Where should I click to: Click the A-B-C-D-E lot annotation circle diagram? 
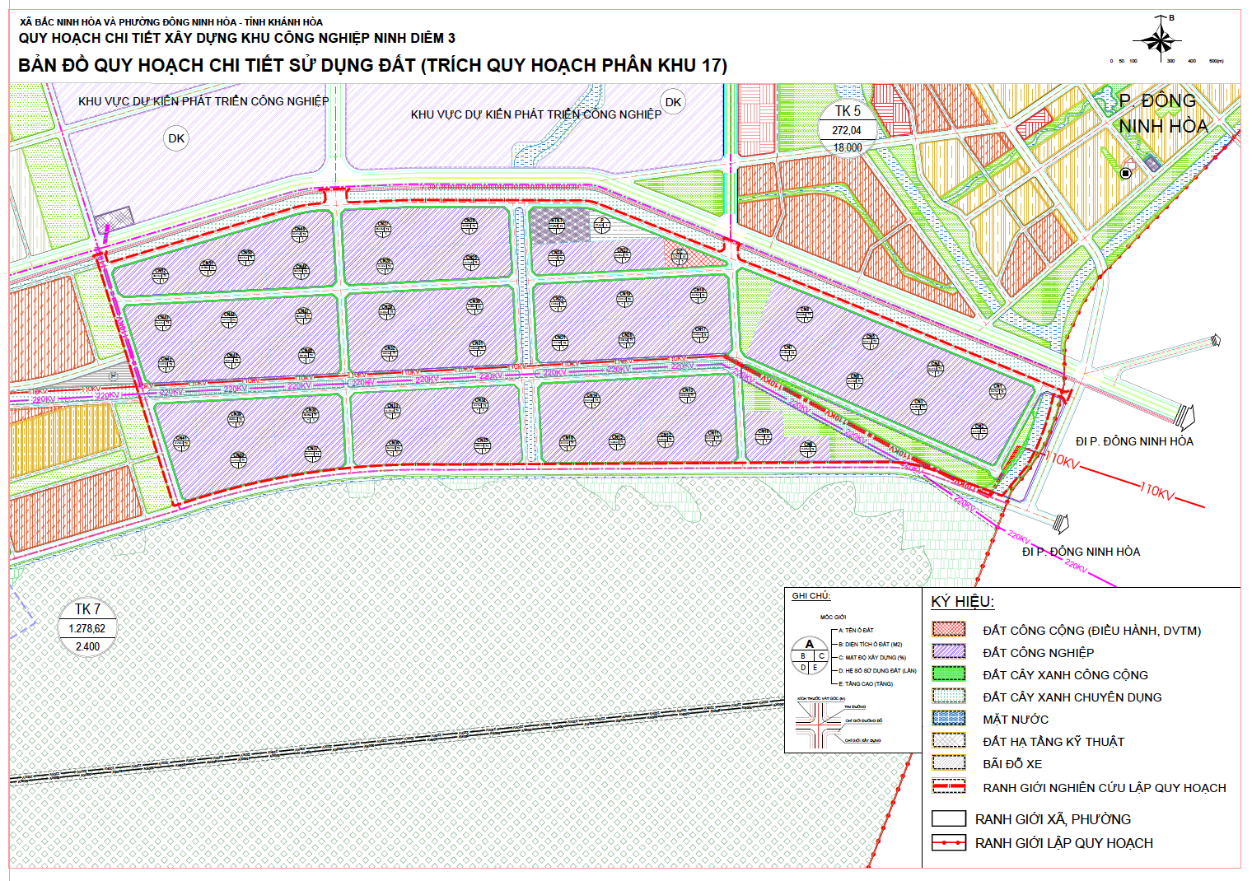[809, 656]
